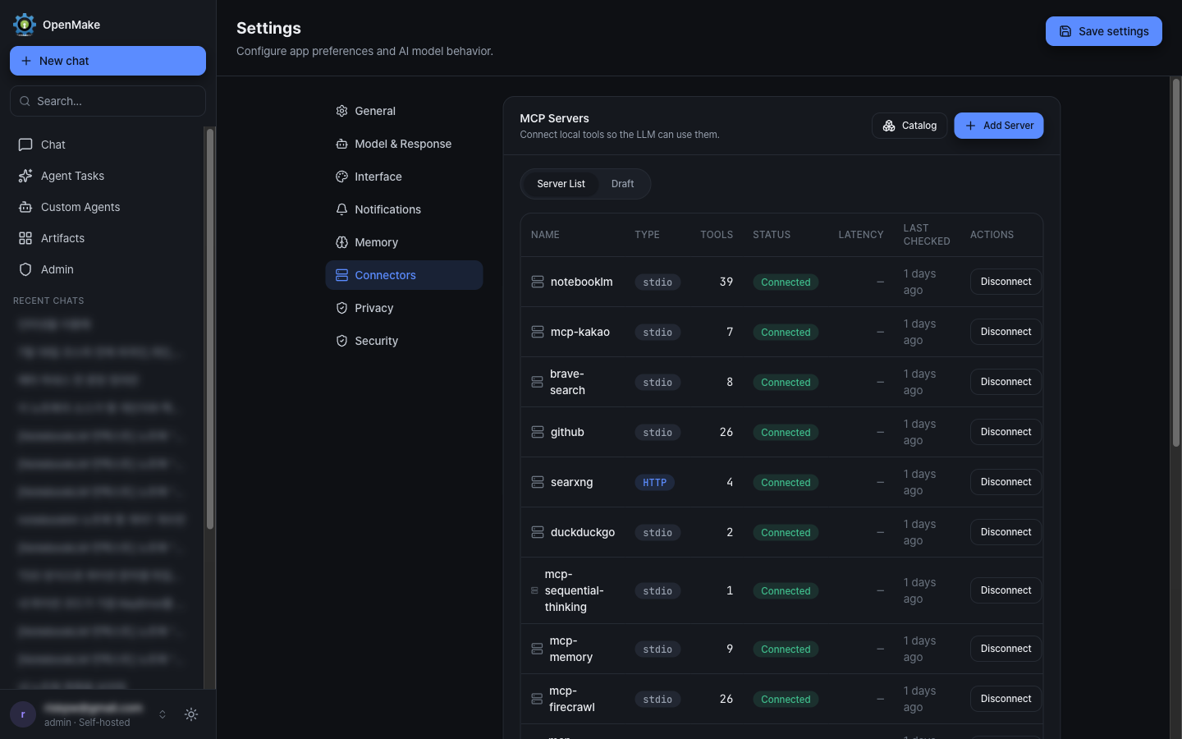This screenshot has height=739, width=1182.
Task: Click Add Server button
Action: pos(999,126)
